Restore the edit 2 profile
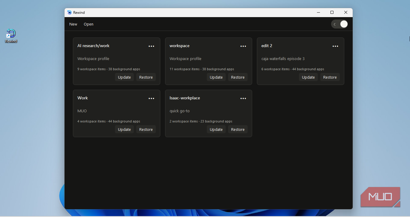This screenshot has width=410, height=217. 330,77
